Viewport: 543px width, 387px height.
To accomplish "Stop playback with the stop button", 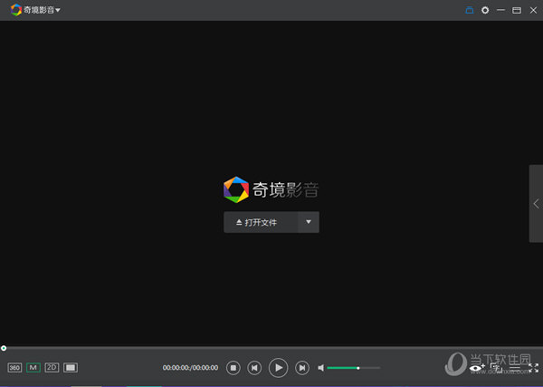I will (x=233, y=368).
